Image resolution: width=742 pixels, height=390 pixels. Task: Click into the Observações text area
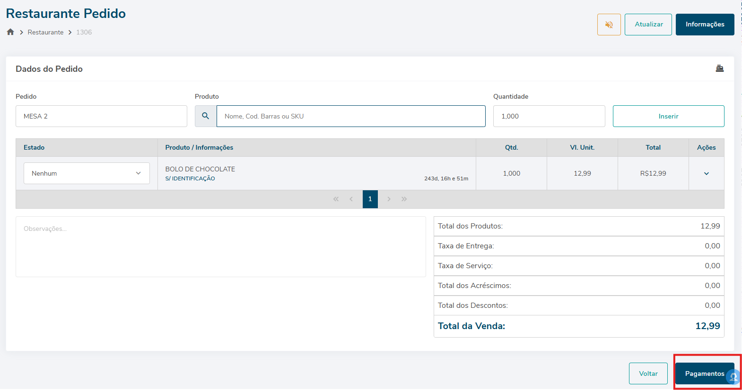coord(220,246)
